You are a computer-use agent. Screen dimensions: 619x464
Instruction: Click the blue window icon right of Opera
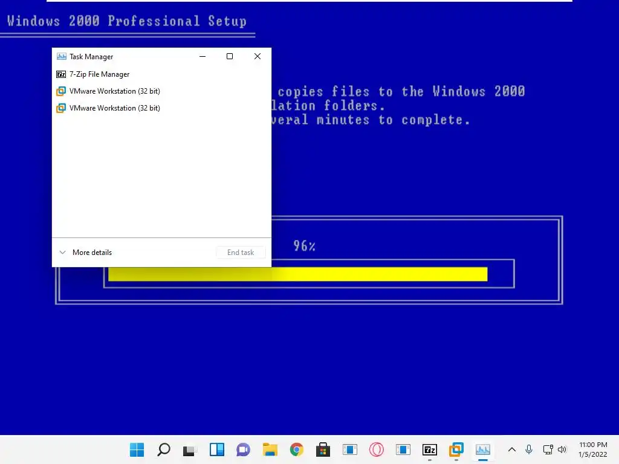403,449
